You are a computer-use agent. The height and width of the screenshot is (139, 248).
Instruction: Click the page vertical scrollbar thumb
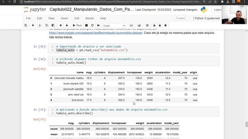pos(246,124)
